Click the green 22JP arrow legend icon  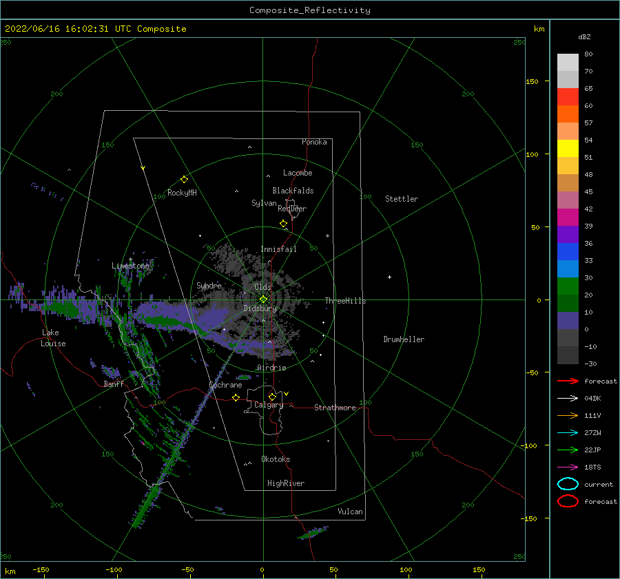(568, 450)
